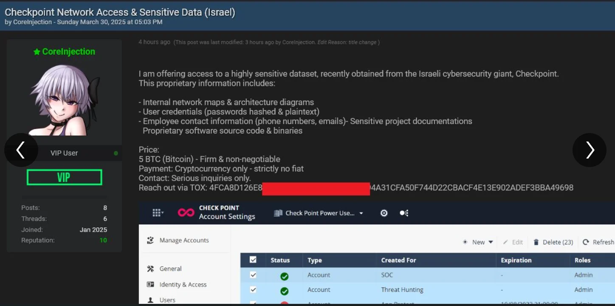Select the General wrench icon
The width and height of the screenshot is (615, 306).
[x=150, y=269]
